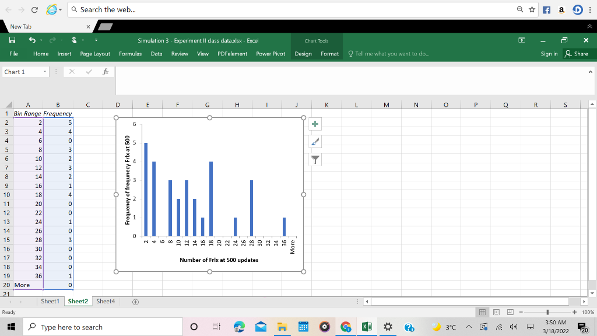Open the Data ribbon tab

tap(156, 54)
